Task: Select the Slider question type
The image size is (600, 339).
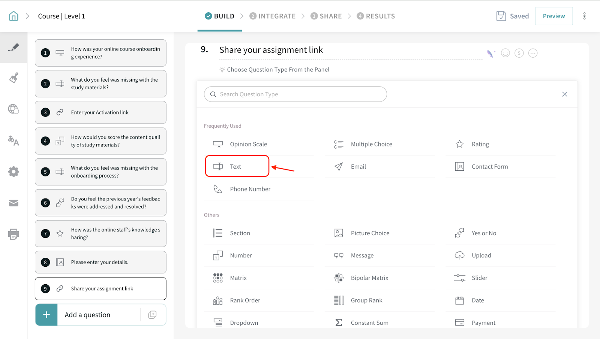Action: coord(479,278)
